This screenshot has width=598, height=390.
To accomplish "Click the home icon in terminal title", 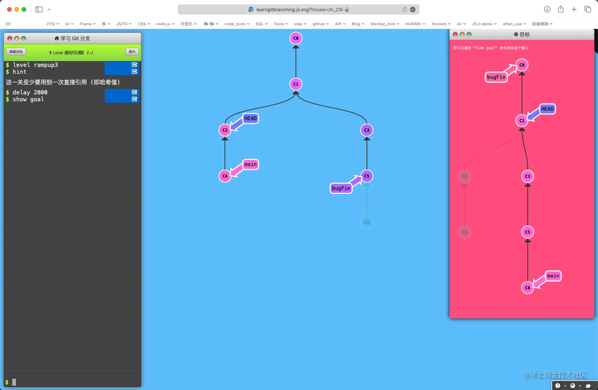I will [x=57, y=38].
